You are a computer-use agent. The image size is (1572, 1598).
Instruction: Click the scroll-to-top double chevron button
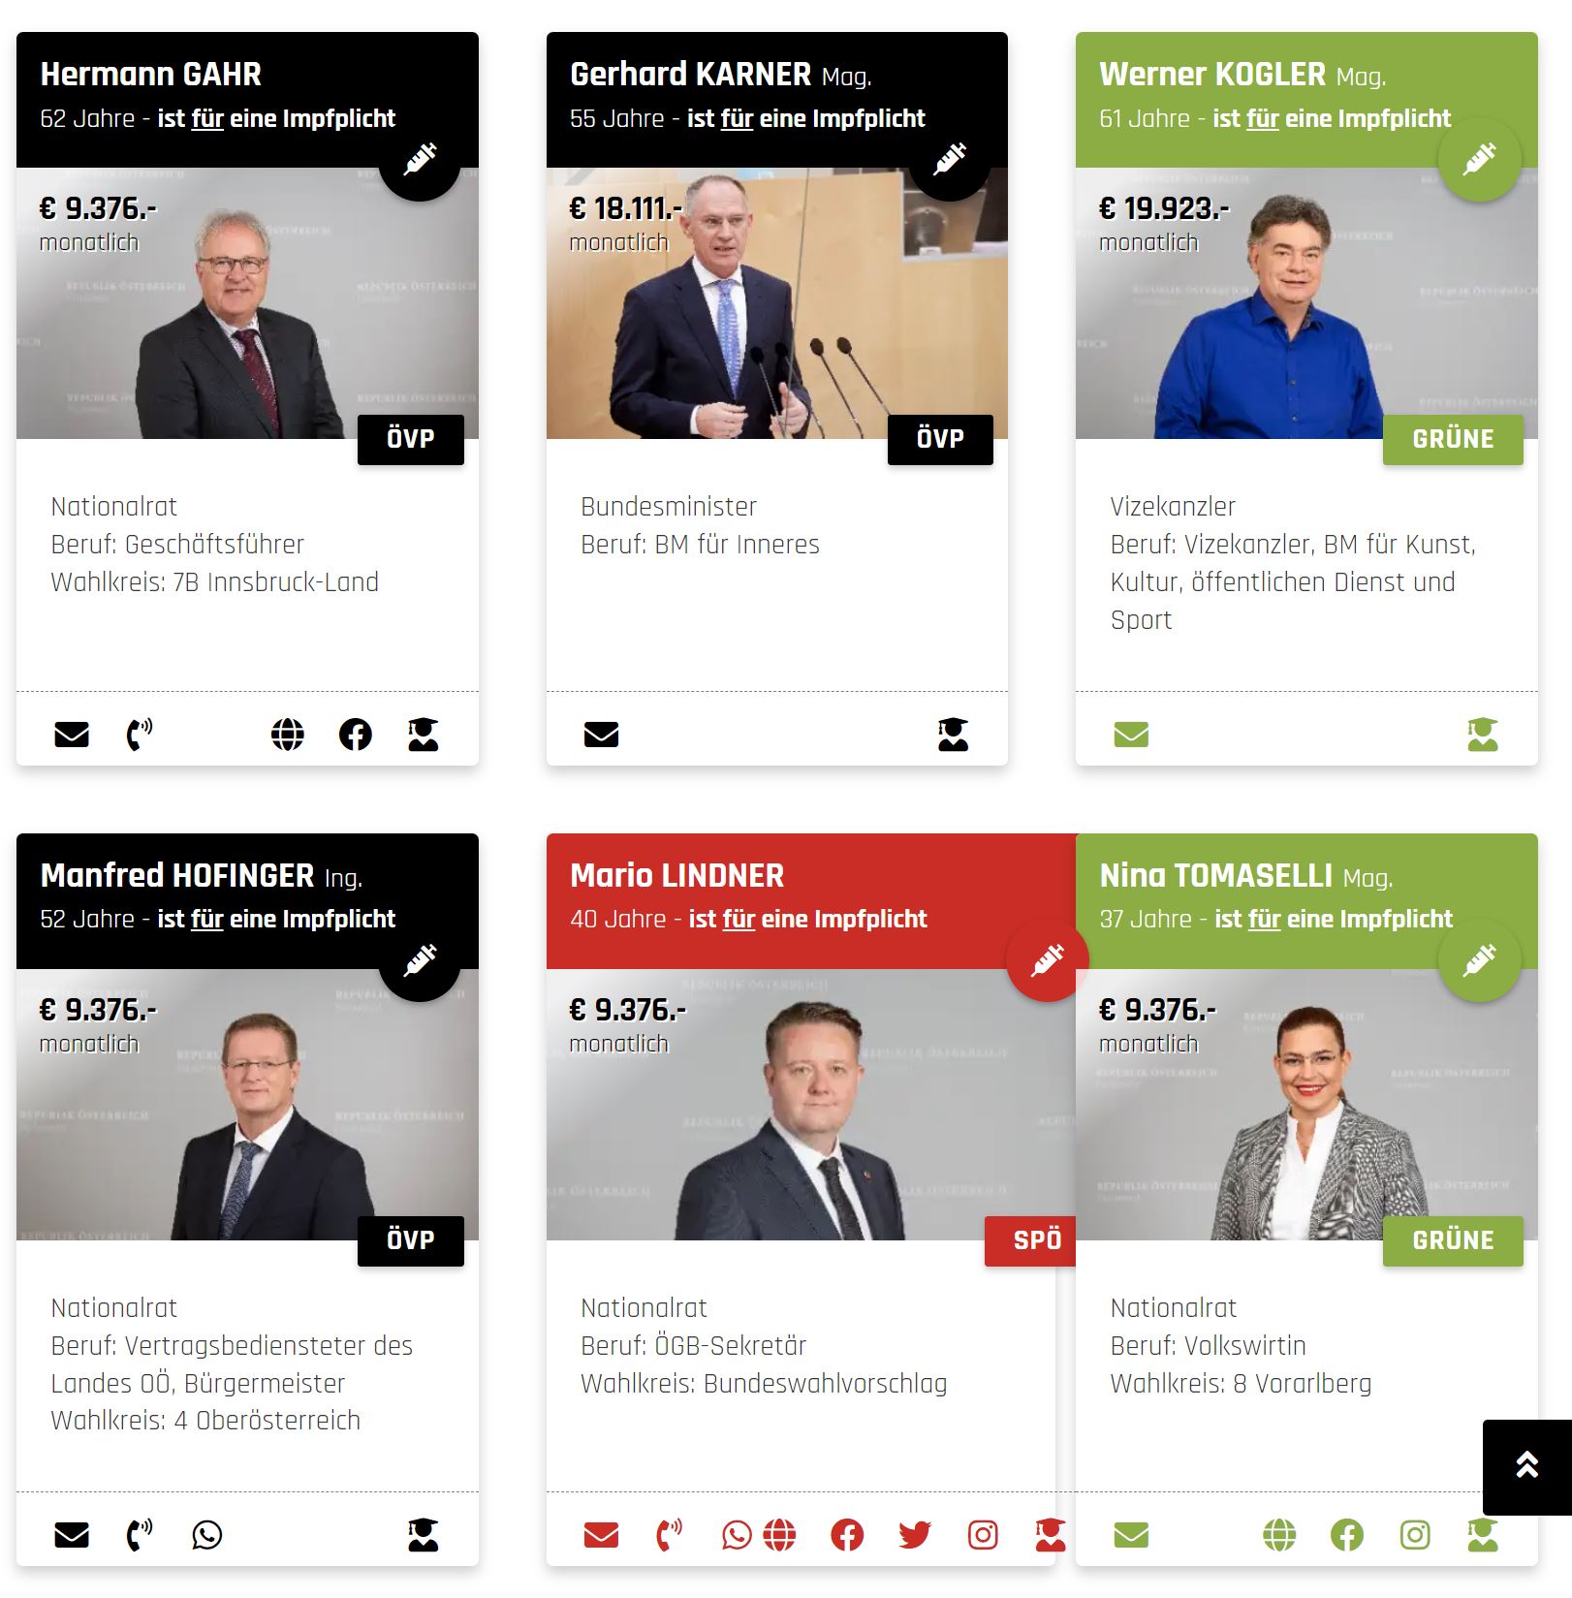pyautogui.click(x=1527, y=1467)
